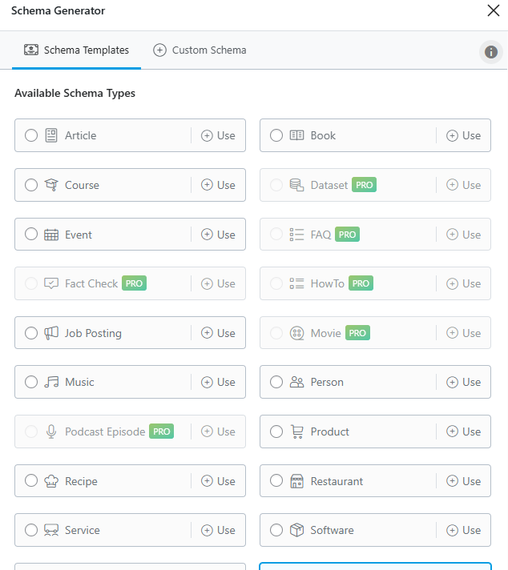This screenshot has width=508, height=570.
Task: Select the Restaurant radio button
Action: point(276,480)
